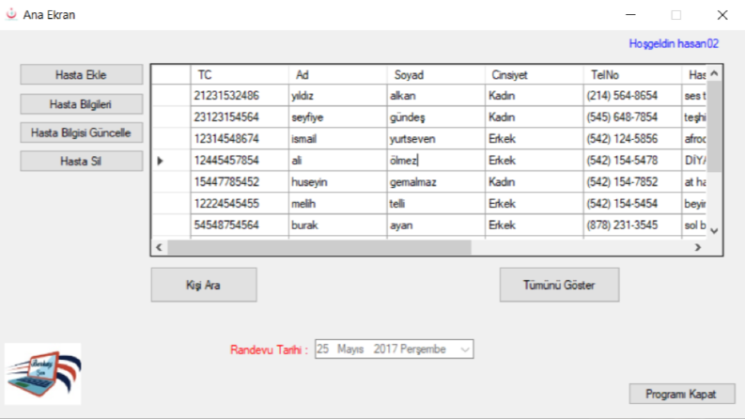Click phone cell (214) 564-8654
The image size is (745, 419).
(632, 96)
